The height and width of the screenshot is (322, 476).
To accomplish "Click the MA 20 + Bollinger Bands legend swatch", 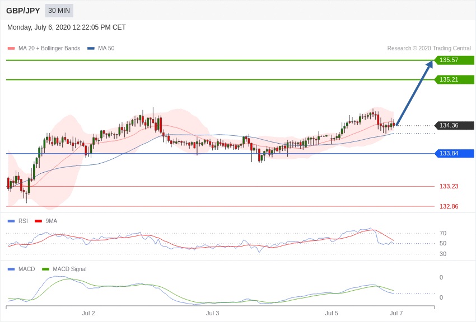I will click(11, 49).
